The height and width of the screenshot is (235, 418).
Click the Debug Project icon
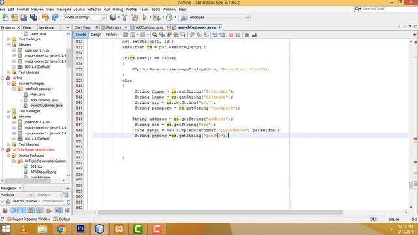(157, 18)
